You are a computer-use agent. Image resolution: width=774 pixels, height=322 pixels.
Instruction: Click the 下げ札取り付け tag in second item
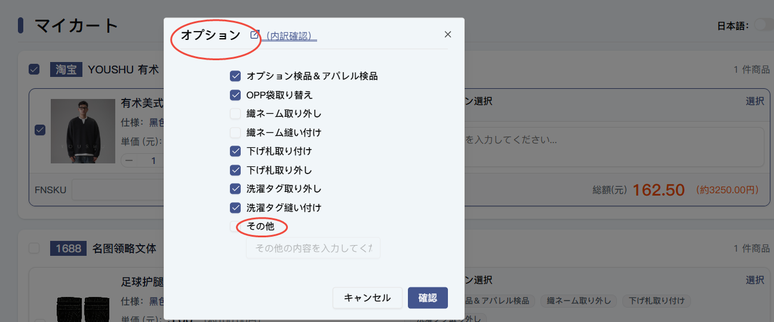point(656,301)
